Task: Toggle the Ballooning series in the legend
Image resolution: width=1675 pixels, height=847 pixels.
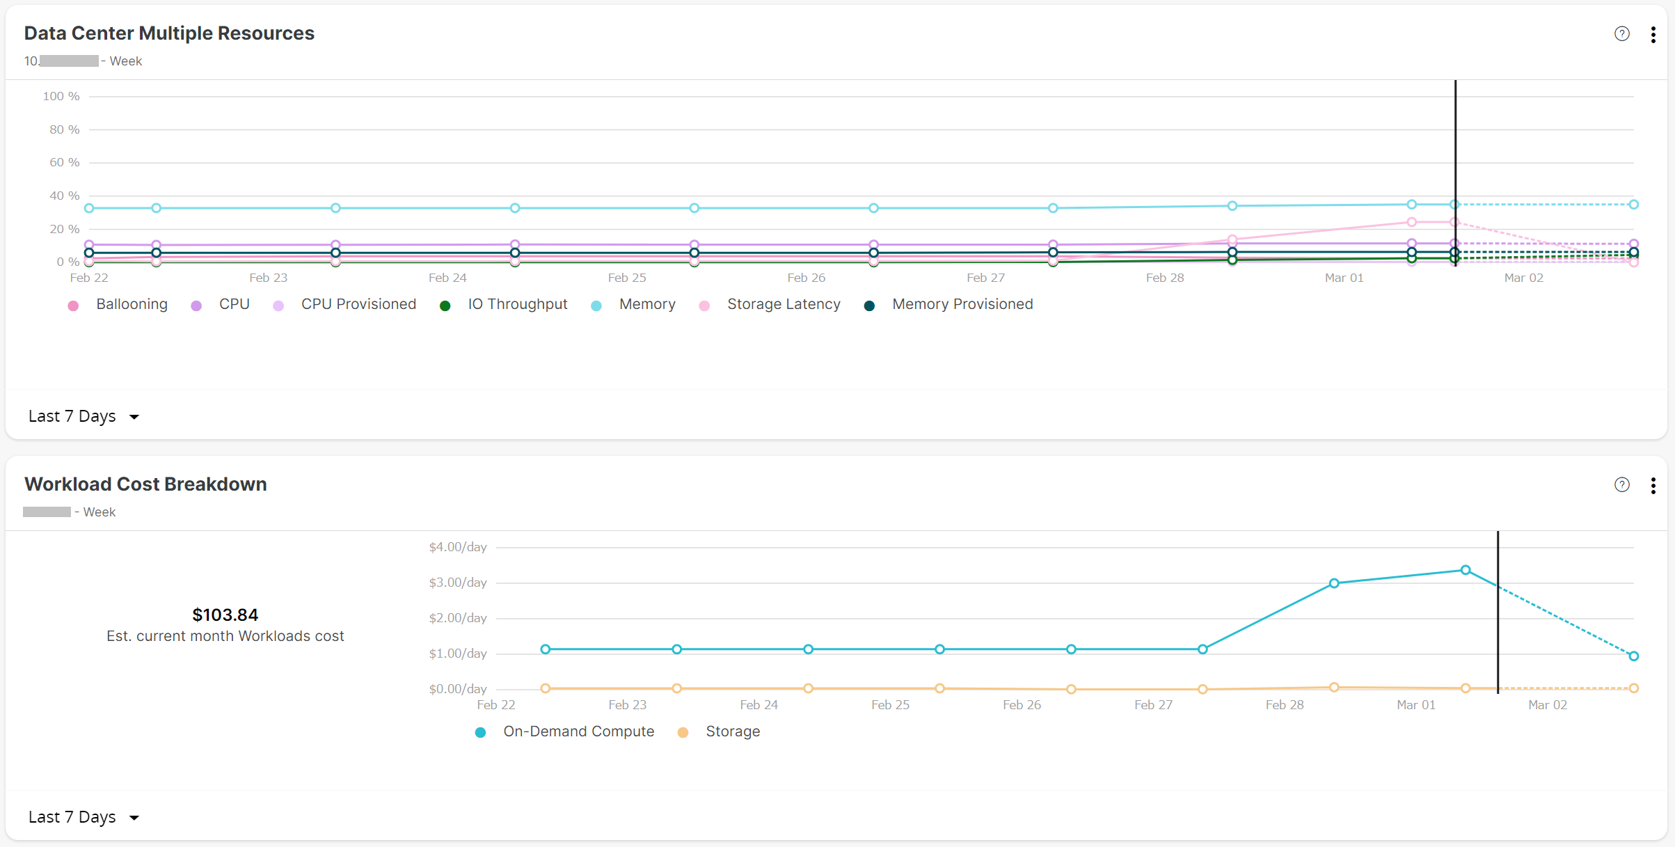Action: coord(118,305)
